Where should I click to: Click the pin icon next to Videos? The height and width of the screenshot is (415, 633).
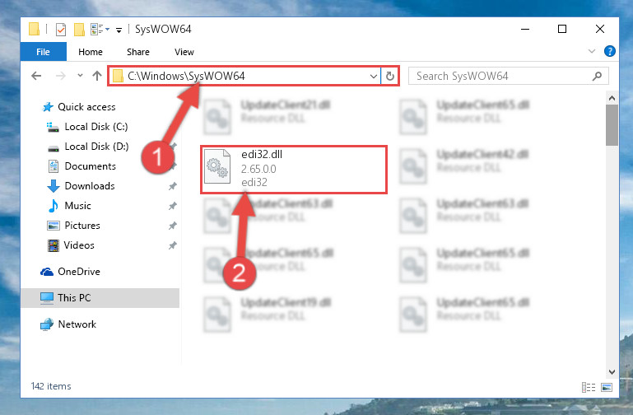coord(172,245)
